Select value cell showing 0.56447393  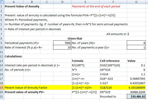pos(136,79)
